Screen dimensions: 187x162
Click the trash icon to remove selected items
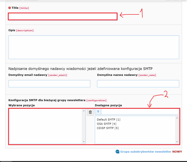(90, 112)
